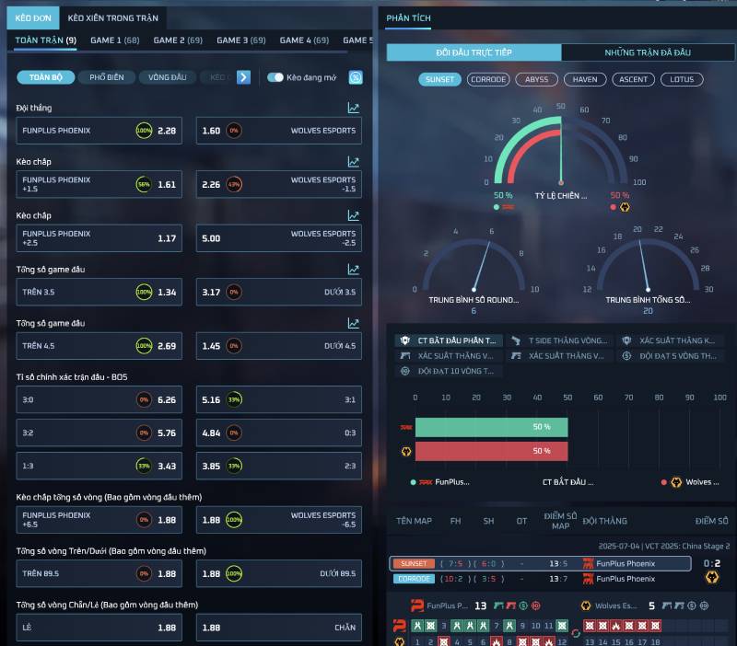Switch to the Kèo Xiên Trong Trận tab
The height and width of the screenshot is (646, 737).
coord(112,17)
